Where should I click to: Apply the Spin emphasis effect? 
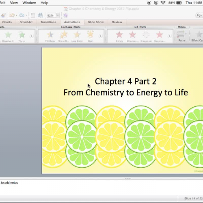(91, 36)
